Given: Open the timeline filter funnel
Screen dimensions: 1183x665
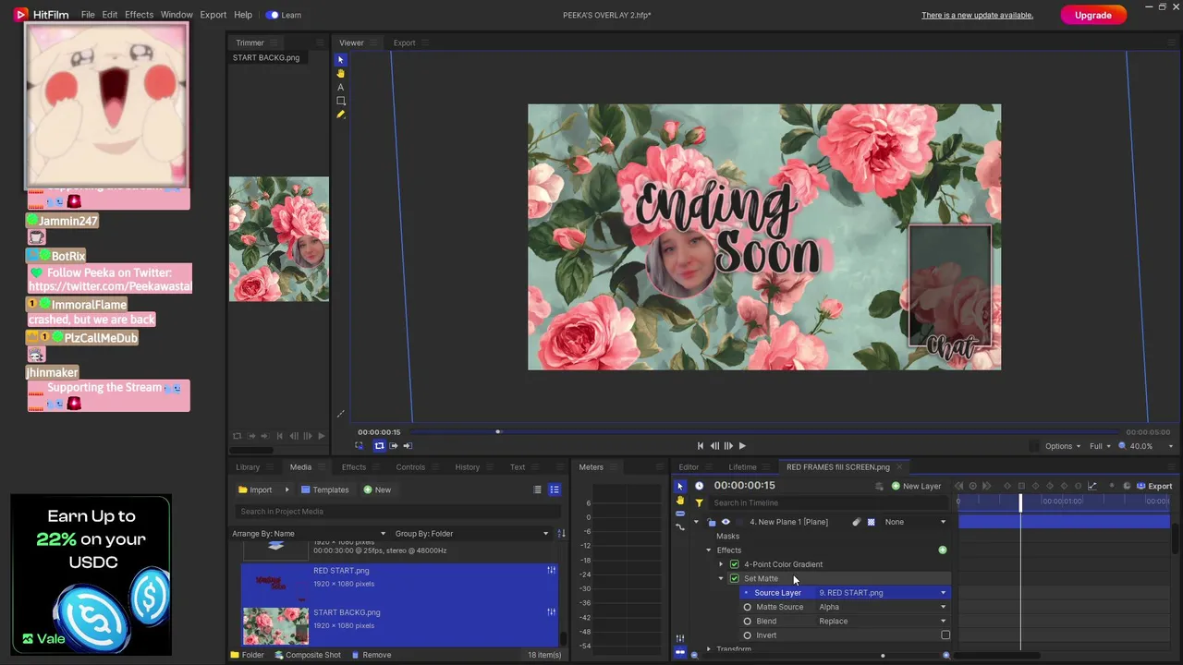Looking at the screenshot, I should coord(699,503).
